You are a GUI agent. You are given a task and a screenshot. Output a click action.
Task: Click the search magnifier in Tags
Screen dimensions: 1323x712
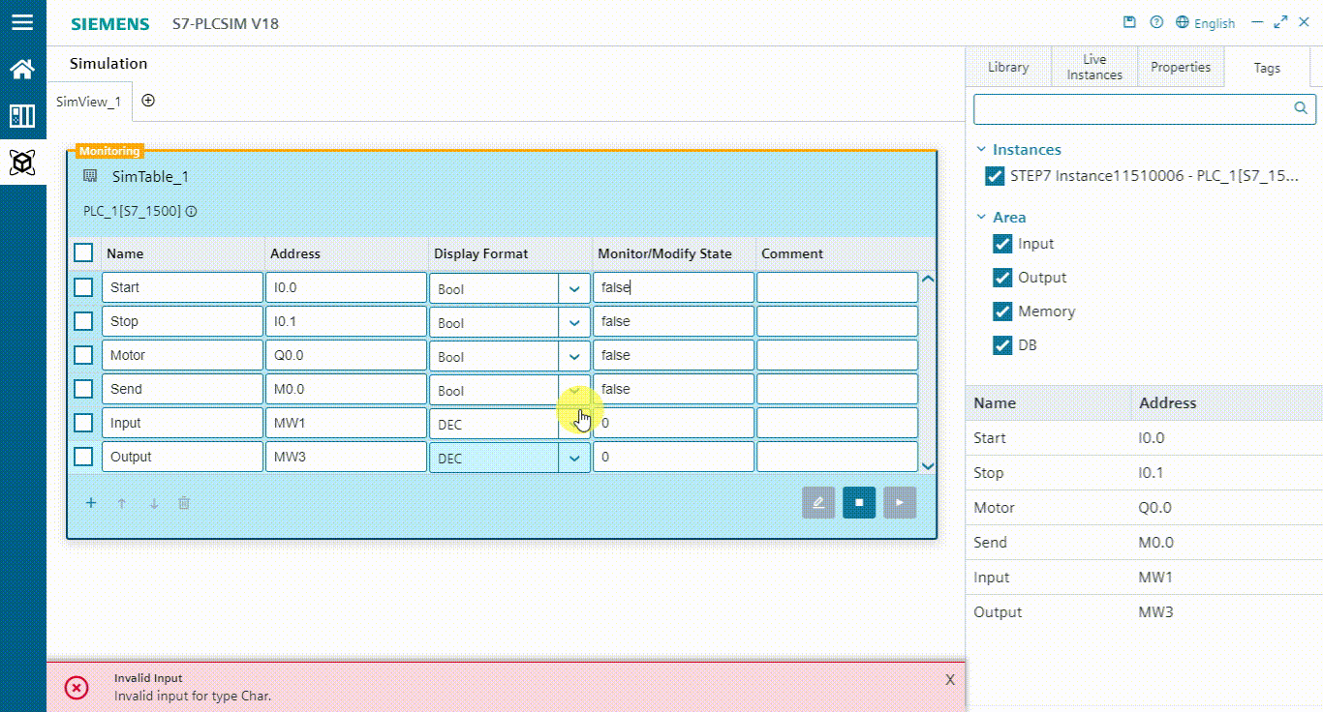pos(1301,108)
